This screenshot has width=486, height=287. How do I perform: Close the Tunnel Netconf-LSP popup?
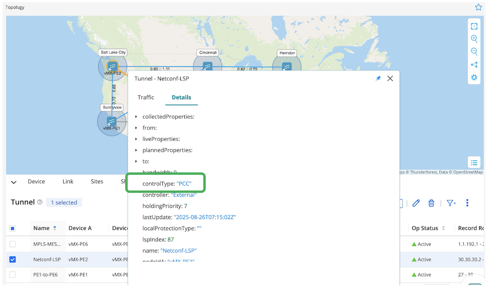(390, 79)
